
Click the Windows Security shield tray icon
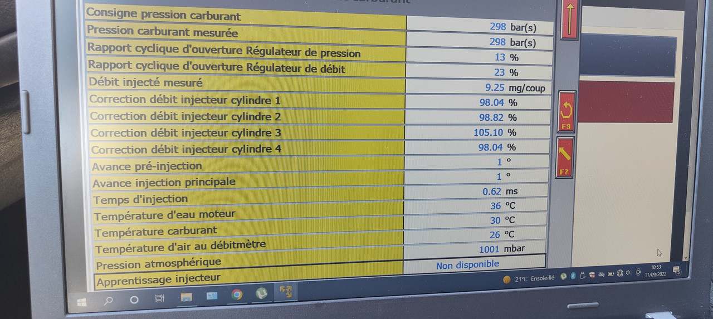tap(592, 275)
